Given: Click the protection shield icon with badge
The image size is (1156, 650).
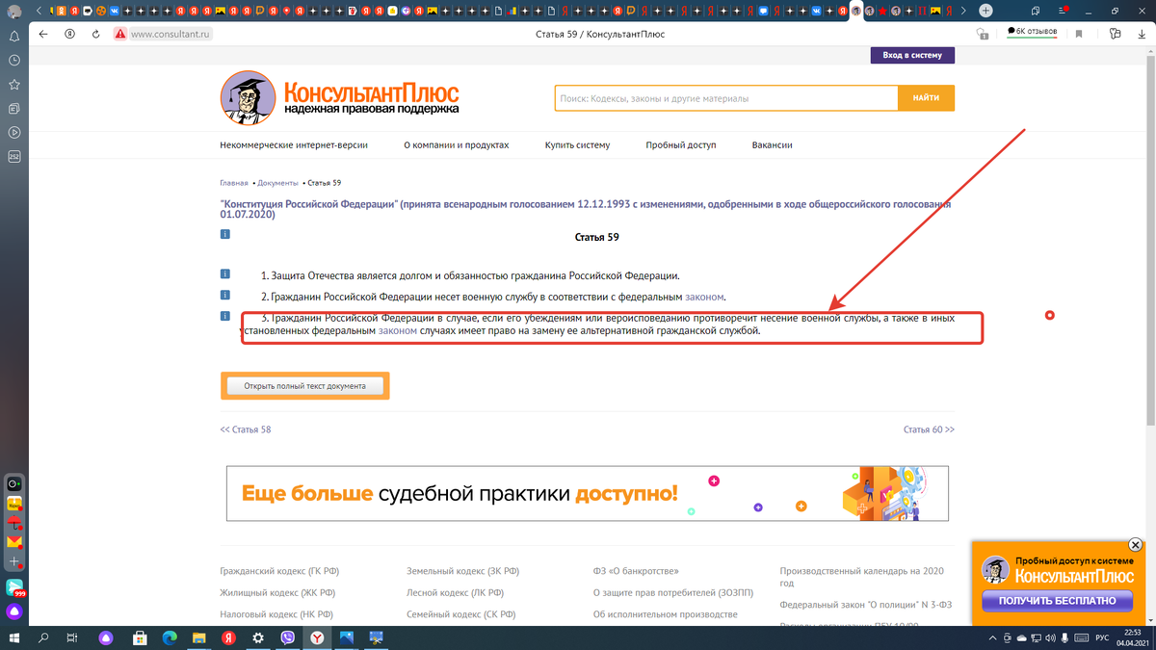Looking at the screenshot, I should tap(982, 34).
